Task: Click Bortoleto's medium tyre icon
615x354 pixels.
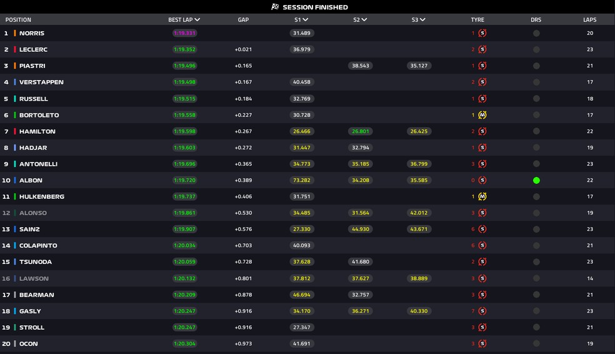Action: (x=482, y=115)
